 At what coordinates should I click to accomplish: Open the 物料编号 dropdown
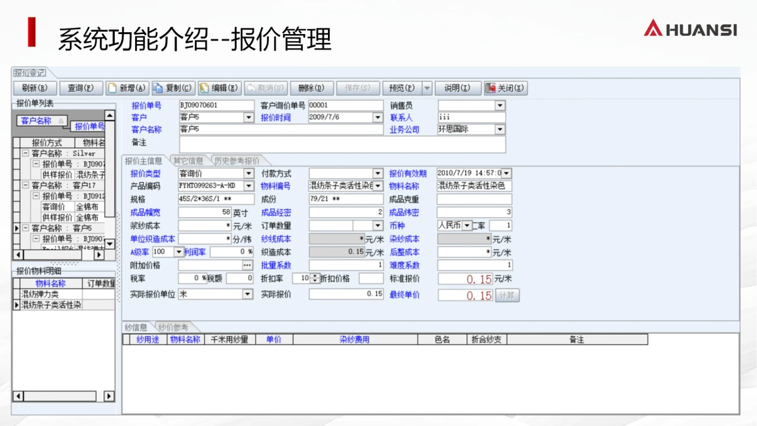[x=378, y=186]
